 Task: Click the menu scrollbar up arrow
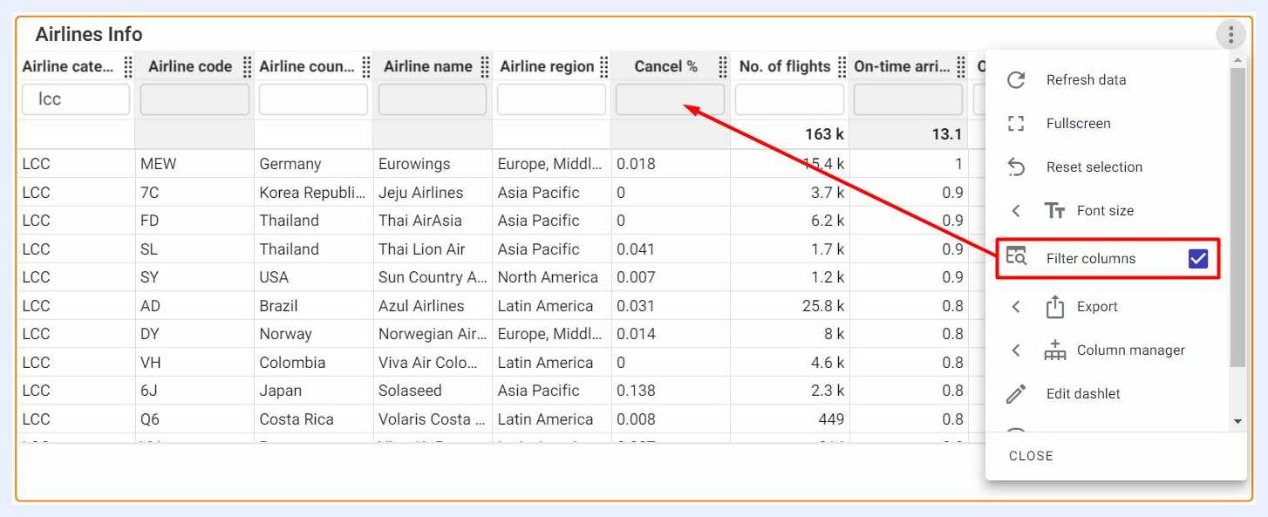pos(1237,61)
